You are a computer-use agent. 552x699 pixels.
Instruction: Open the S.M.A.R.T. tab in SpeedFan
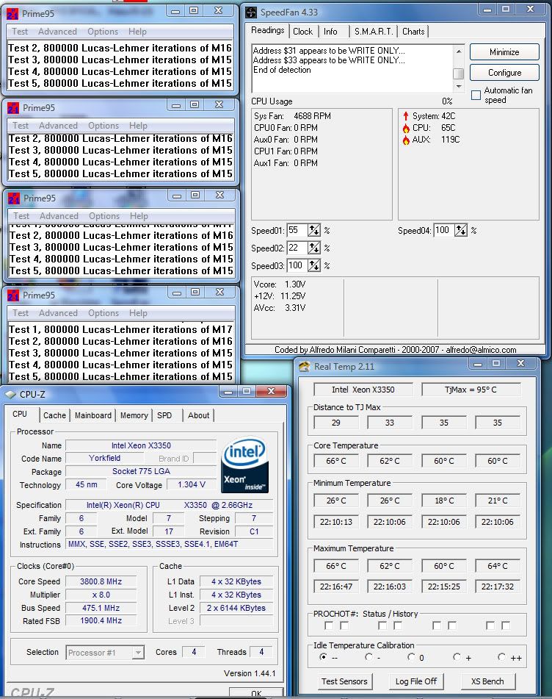374,32
